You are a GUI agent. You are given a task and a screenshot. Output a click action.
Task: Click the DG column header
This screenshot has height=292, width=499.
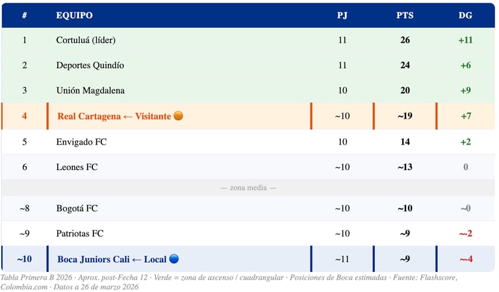tap(465, 16)
